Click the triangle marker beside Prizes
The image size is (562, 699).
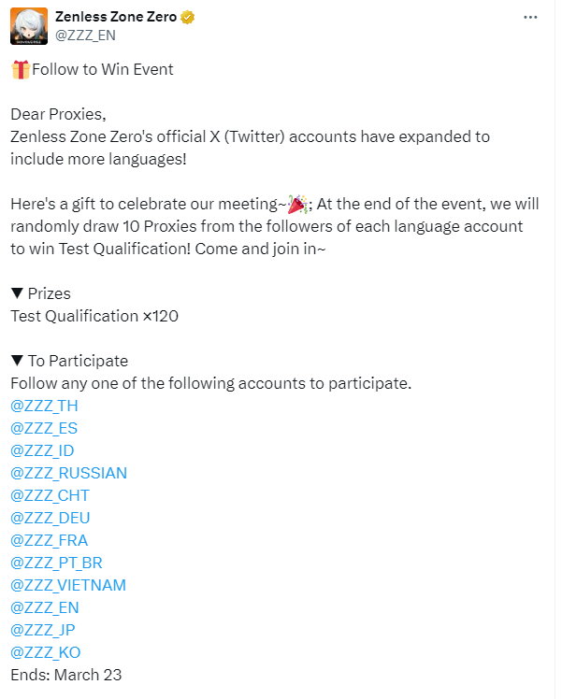pos(17,293)
